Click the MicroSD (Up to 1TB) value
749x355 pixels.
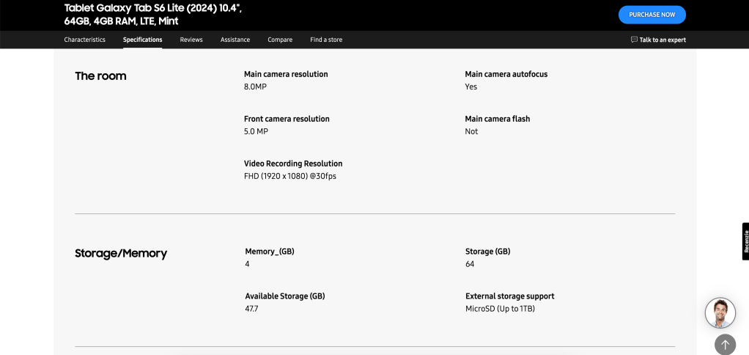[x=500, y=309]
